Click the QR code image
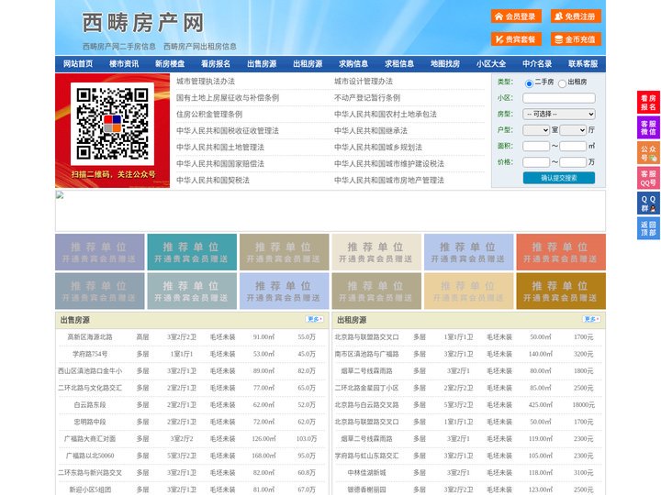The width and height of the screenshot is (661, 495). [112, 124]
